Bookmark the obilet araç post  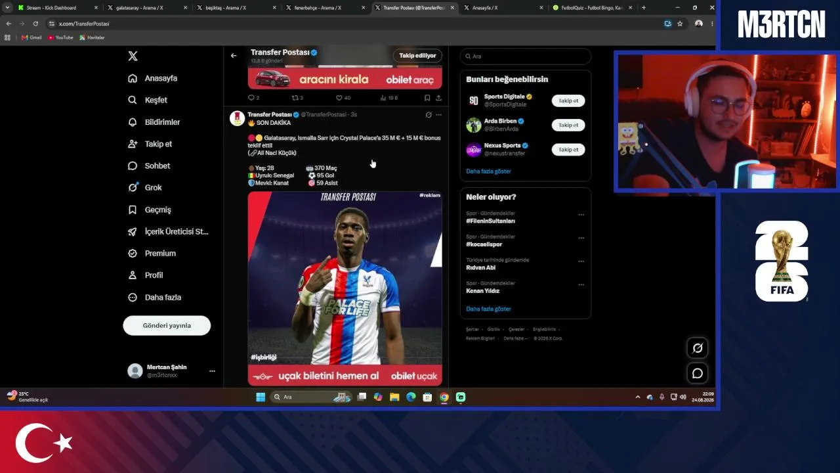pyautogui.click(x=427, y=98)
